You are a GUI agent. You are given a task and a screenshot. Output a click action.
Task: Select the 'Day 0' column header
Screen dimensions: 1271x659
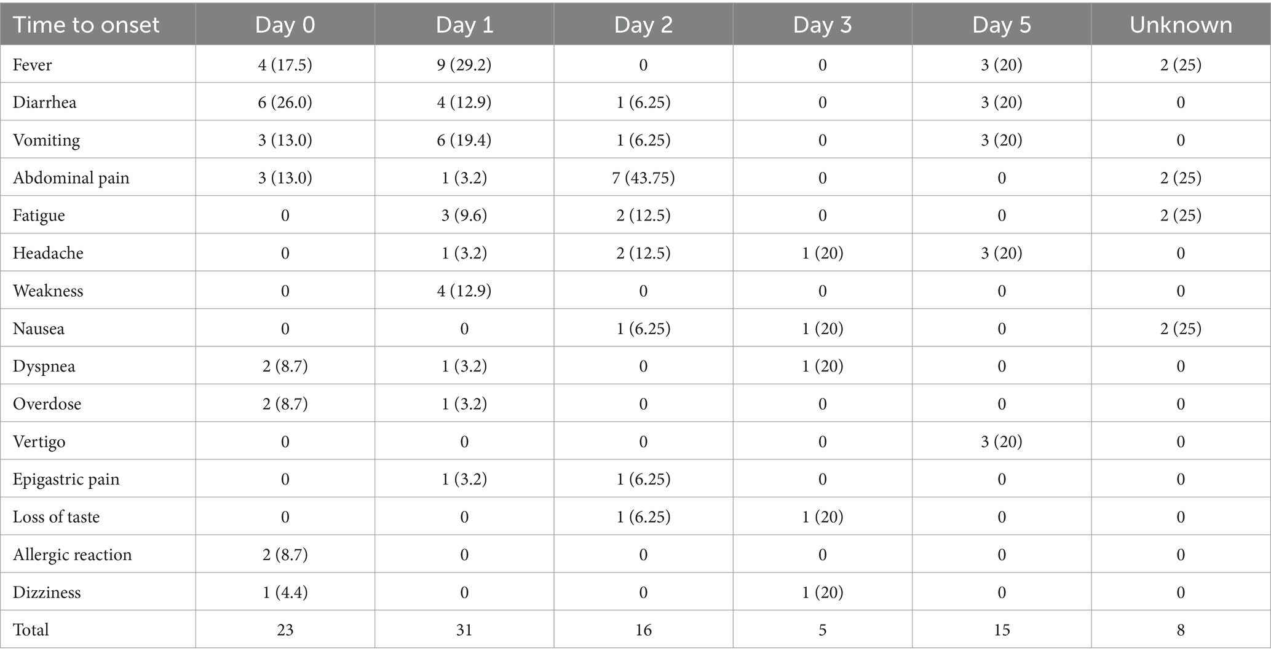click(x=285, y=25)
